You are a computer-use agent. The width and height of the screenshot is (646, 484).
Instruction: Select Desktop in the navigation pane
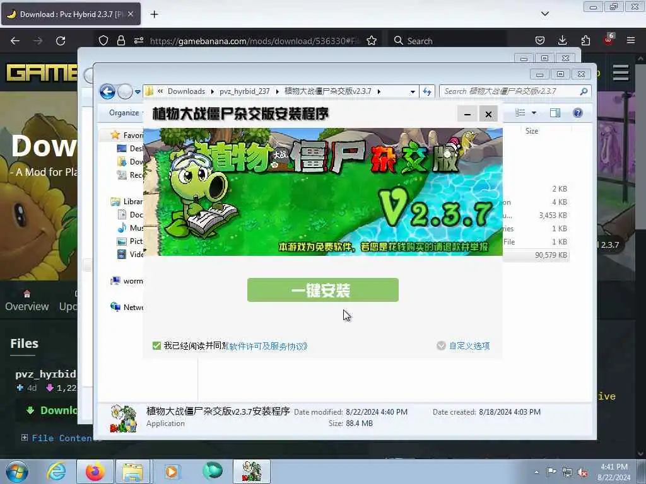[130, 148]
